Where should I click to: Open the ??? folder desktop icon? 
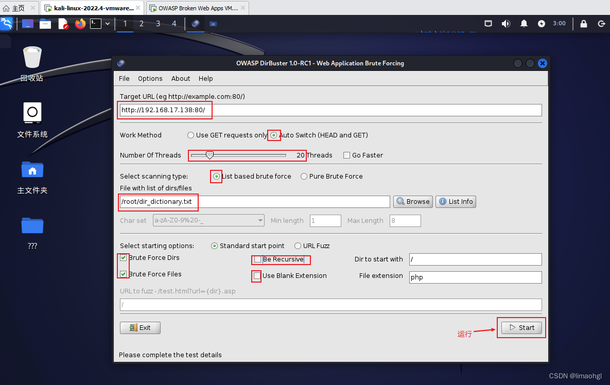click(32, 233)
